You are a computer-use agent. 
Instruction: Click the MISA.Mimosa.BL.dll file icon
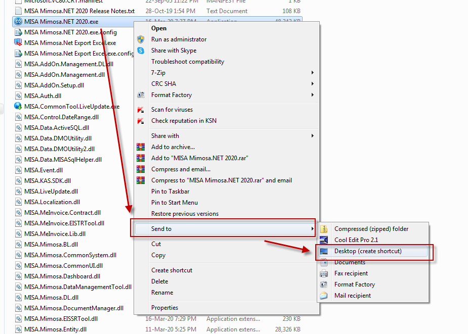[18, 244]
